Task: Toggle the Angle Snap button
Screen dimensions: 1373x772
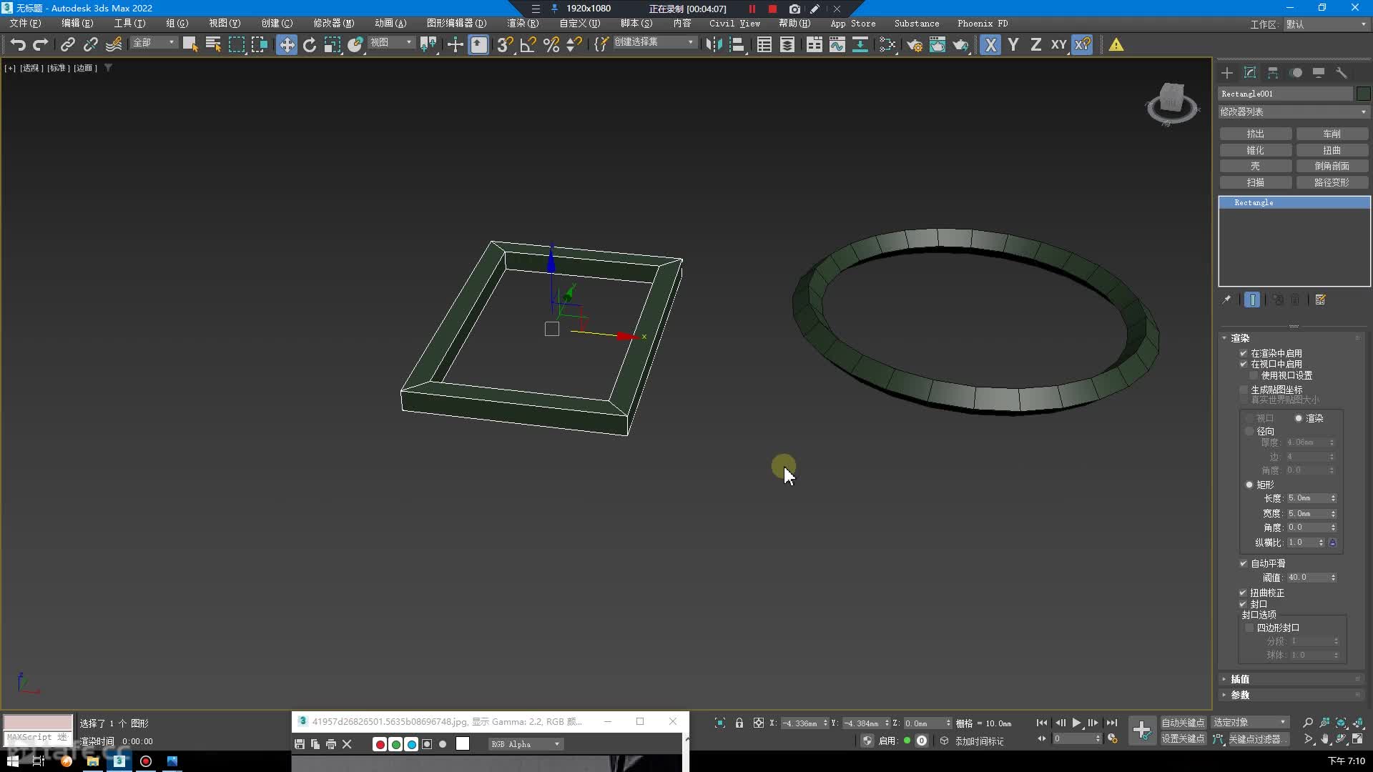Action: [528, 45]
